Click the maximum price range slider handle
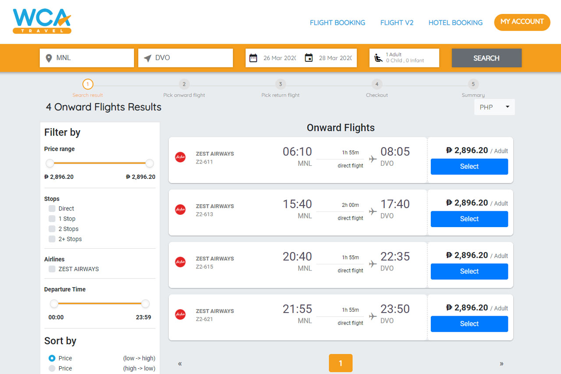 pos(149,163)
